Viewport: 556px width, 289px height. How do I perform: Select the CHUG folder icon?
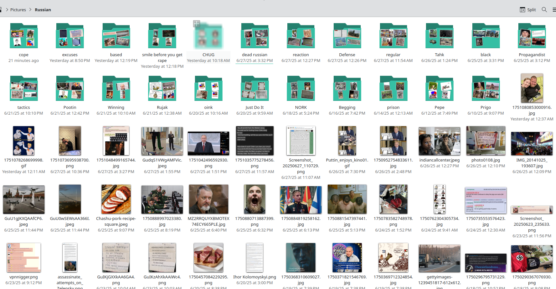208,36
